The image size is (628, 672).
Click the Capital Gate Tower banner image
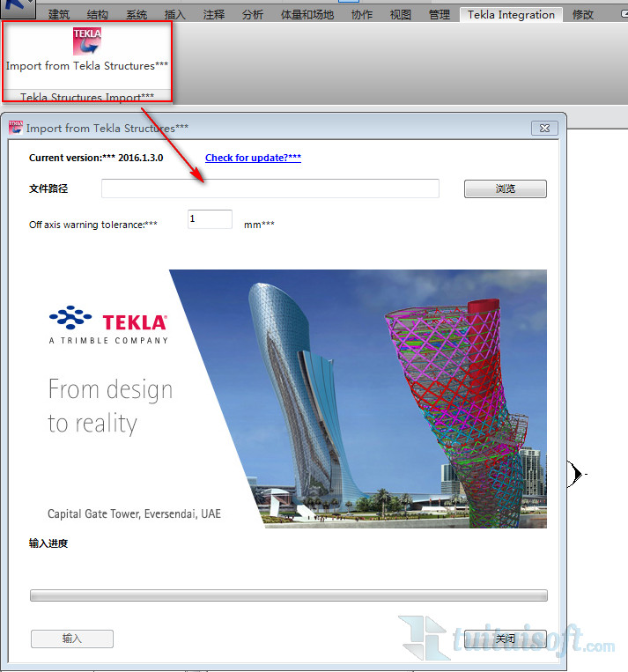(x=358, y=399)
